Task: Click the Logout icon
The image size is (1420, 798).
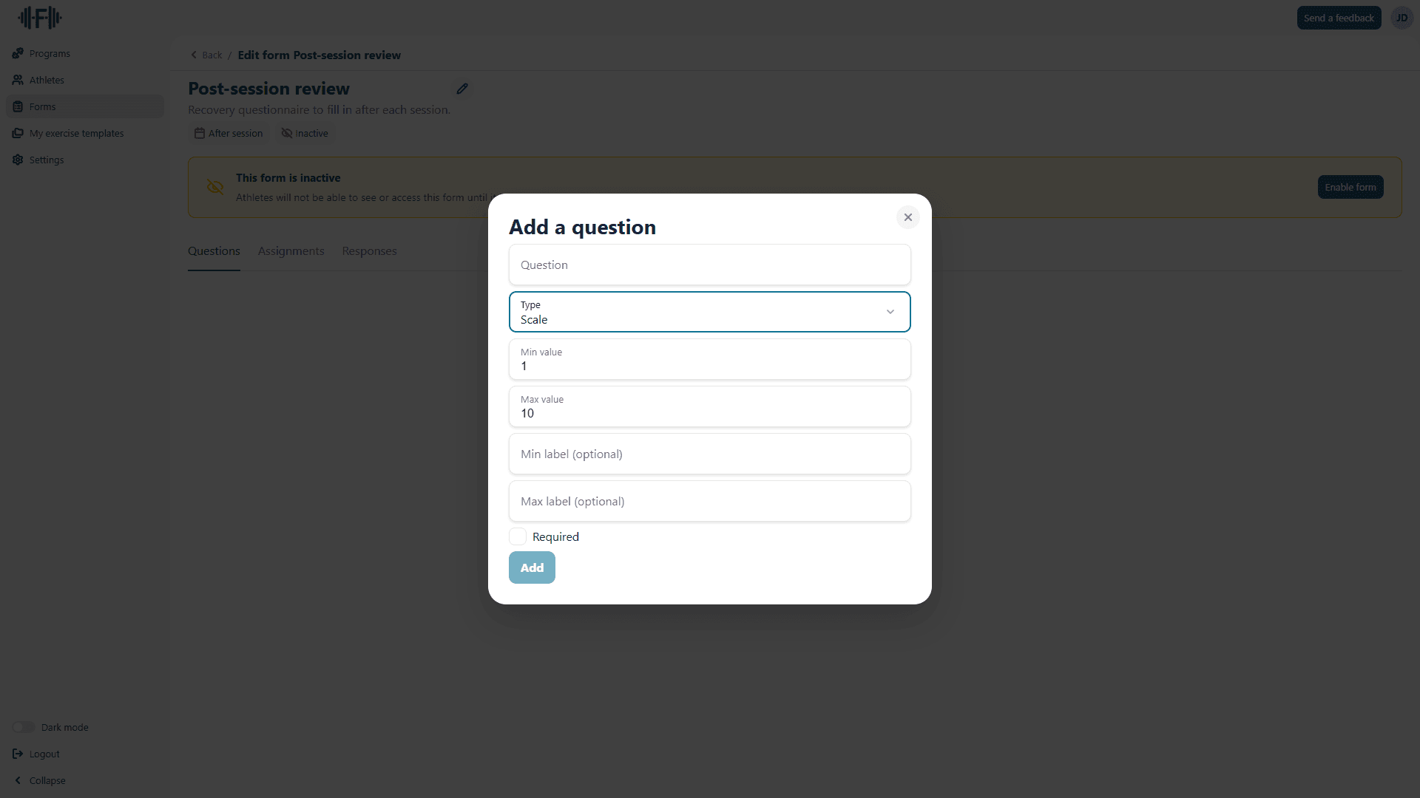Action: click(x=18, y=754)
